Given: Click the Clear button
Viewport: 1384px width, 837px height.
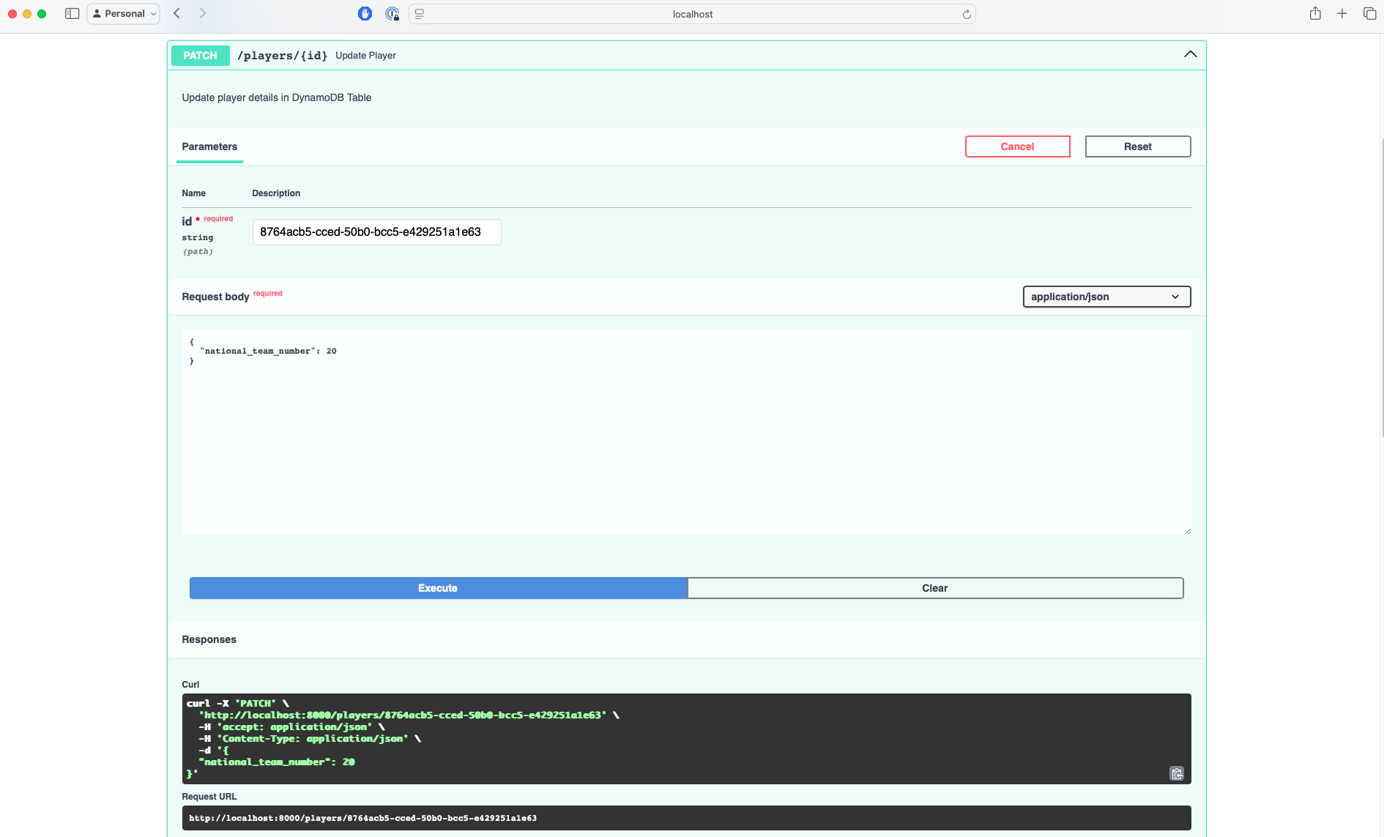Looking at the screenshot, I should click(x=935, y=588).
